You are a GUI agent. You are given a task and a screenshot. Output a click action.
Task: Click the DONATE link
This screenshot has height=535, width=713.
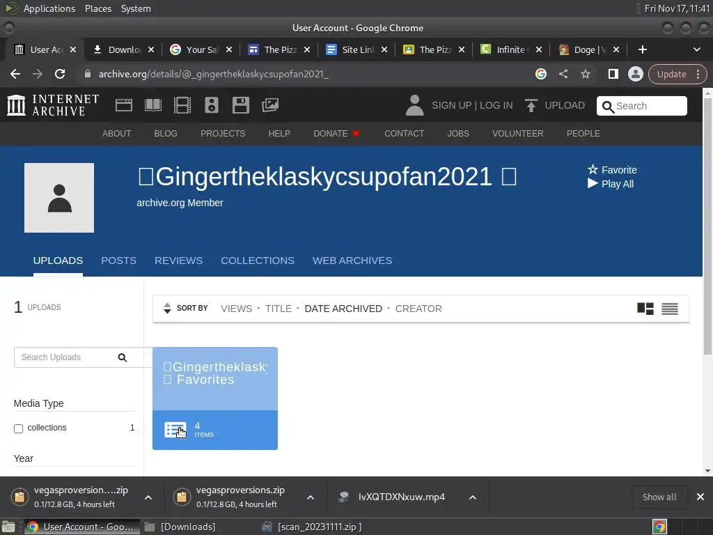(x=336, y=133)
